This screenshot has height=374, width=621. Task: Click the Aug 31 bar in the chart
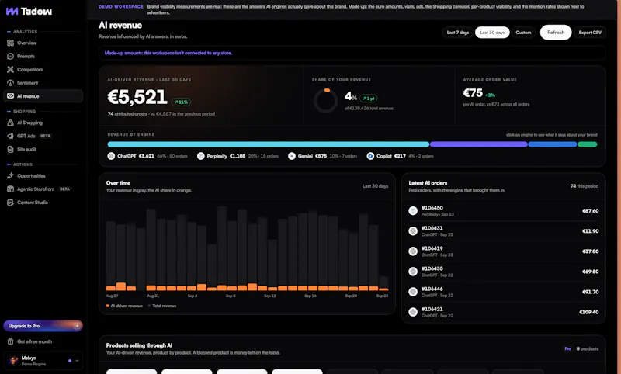151,249
